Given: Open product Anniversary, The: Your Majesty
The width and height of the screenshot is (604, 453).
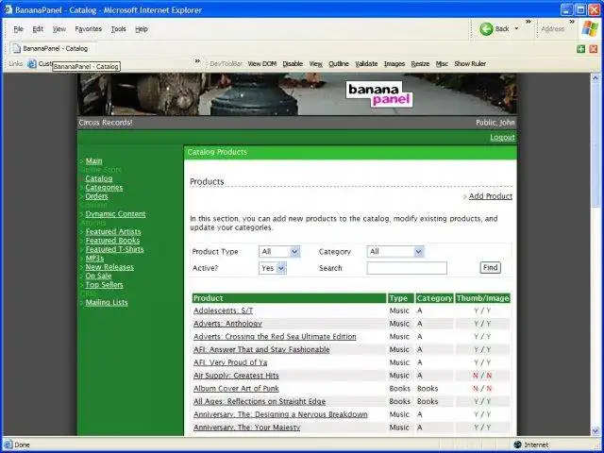Looking at the screenshot, I should 246,428.
